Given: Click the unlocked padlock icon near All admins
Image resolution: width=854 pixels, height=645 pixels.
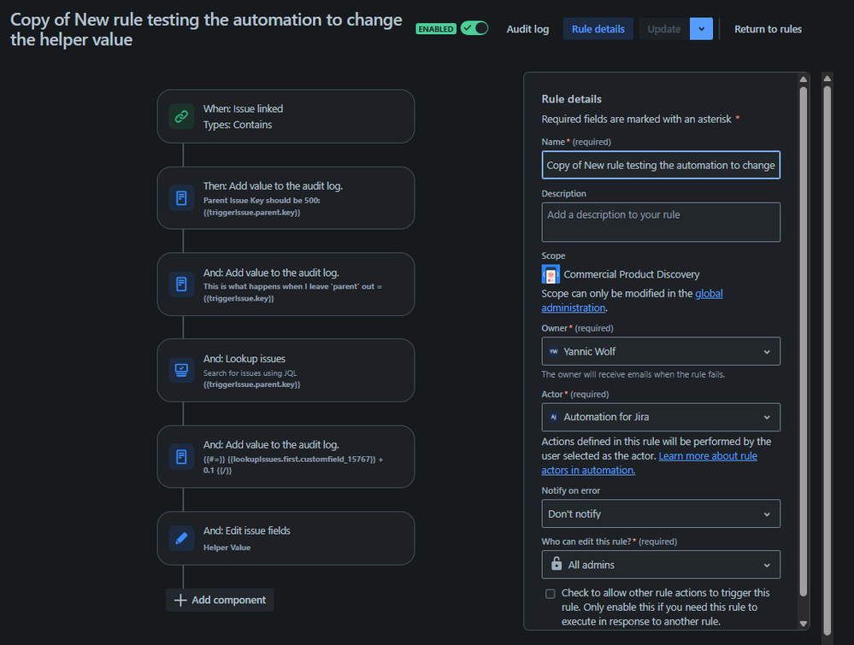Looking at the screenshot, I should 556,563.
